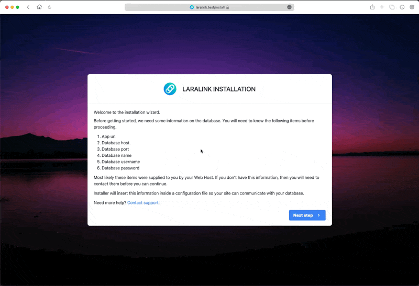Click the share icon in the toolbar

coord(372,7)
